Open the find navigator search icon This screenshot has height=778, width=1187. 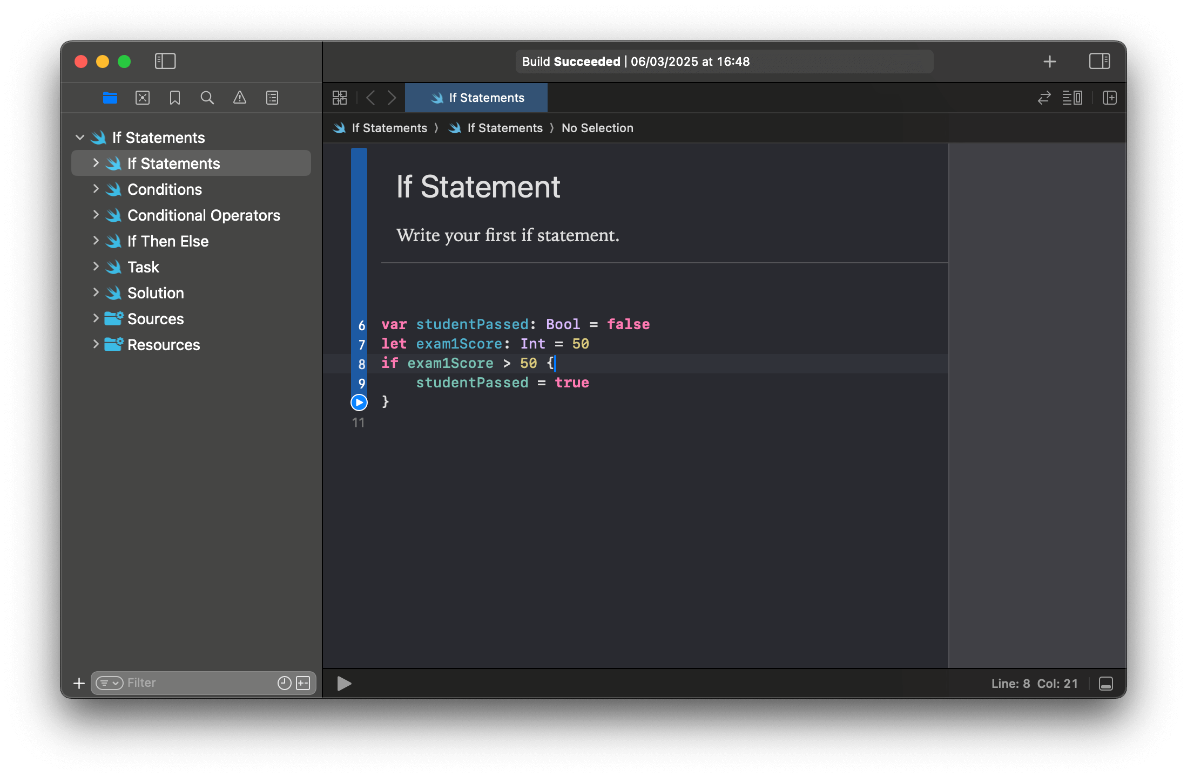(207, 98)
